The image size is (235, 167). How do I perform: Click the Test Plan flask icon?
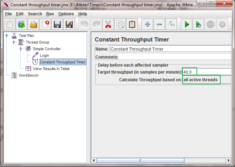click(14, 36)
